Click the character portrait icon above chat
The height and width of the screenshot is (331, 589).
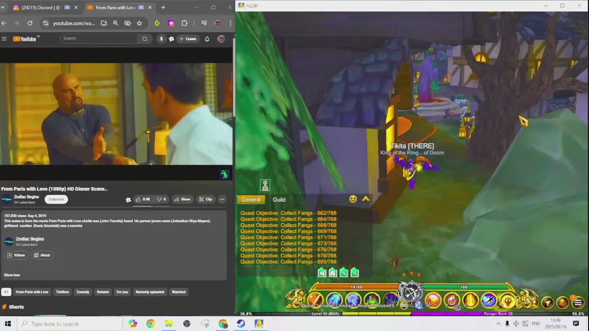tap(265, 185)
